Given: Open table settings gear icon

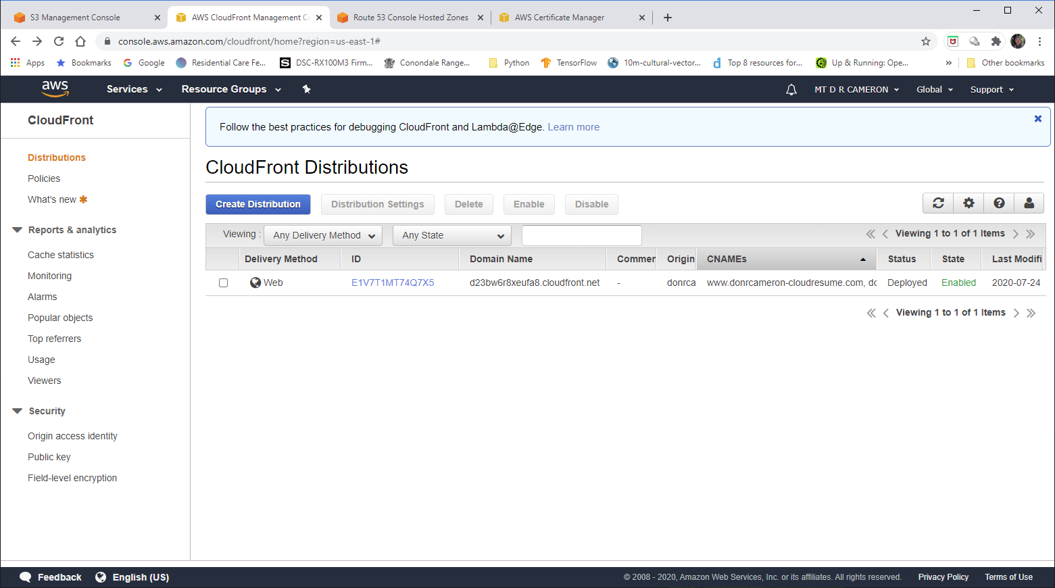Looking at the screenshot, I should tap(968, 203).
